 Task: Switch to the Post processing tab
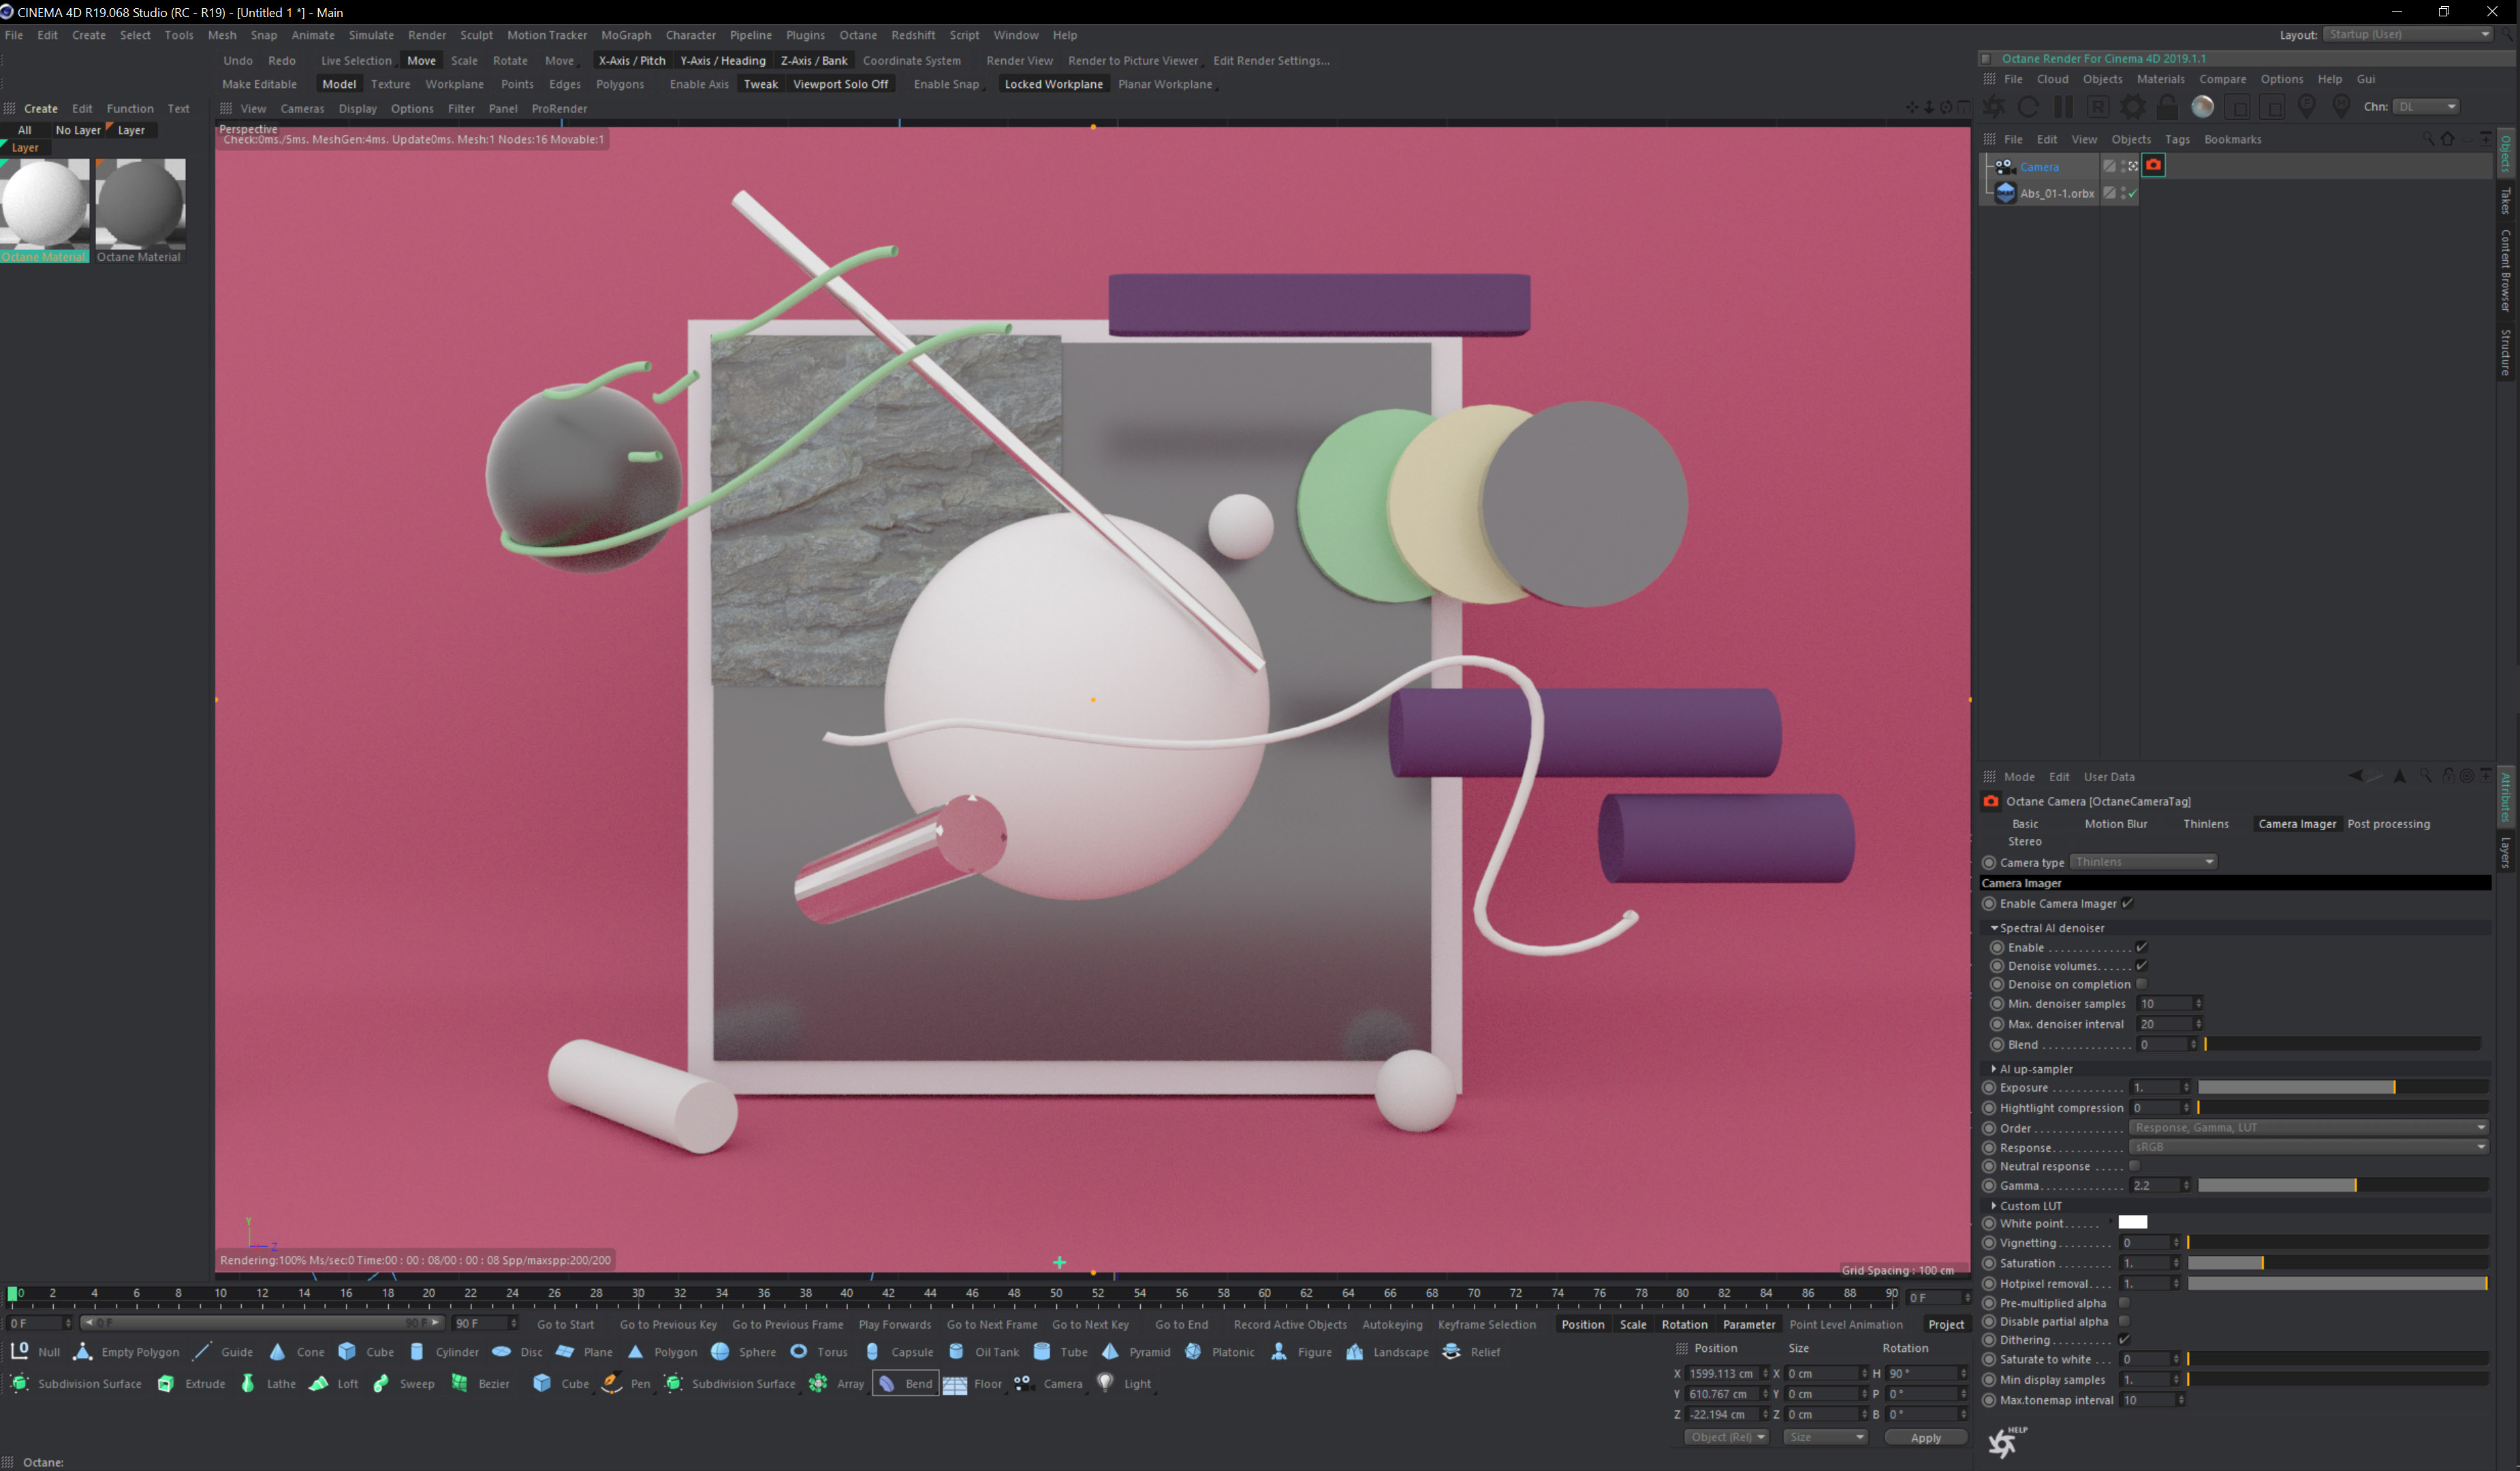2388,824
